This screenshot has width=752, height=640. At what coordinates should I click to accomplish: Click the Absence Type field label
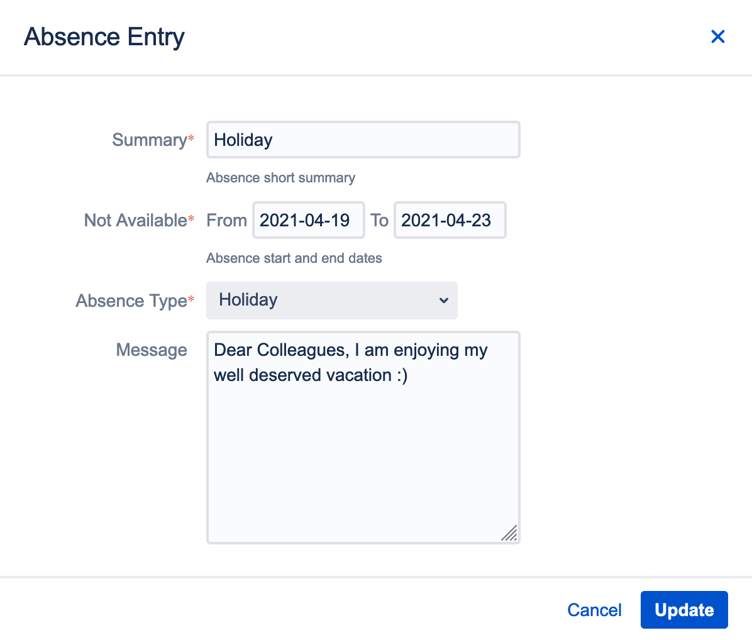point(131,301)
